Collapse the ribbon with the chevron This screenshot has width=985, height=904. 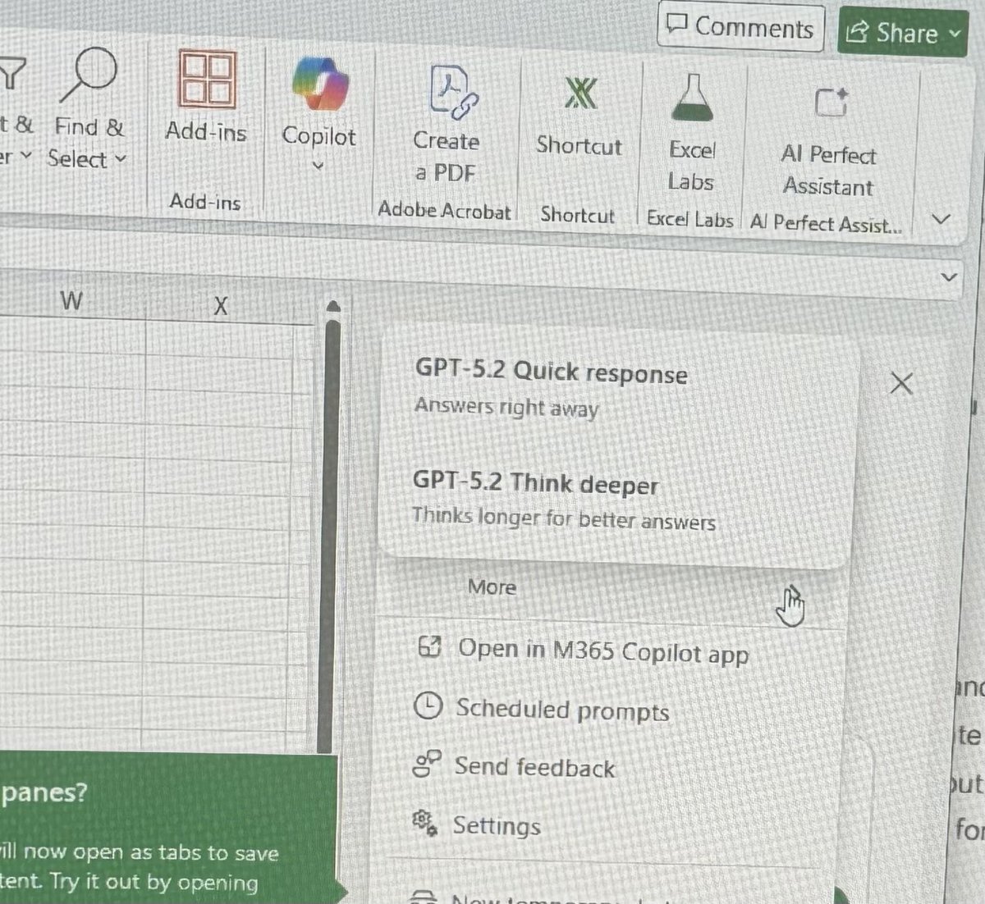pos(941,219)
